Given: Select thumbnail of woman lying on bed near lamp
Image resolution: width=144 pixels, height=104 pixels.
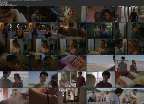Looking at the screenshot, I should pyautogui.click(x=72, y=31).
